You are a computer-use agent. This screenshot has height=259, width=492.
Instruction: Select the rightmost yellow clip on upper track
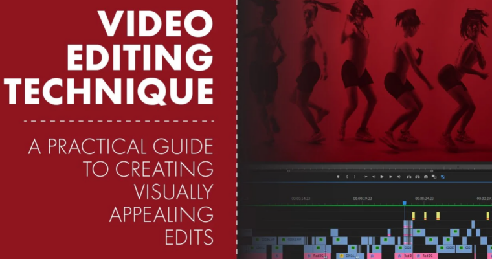pyautogui.click(x=488, y=216)
